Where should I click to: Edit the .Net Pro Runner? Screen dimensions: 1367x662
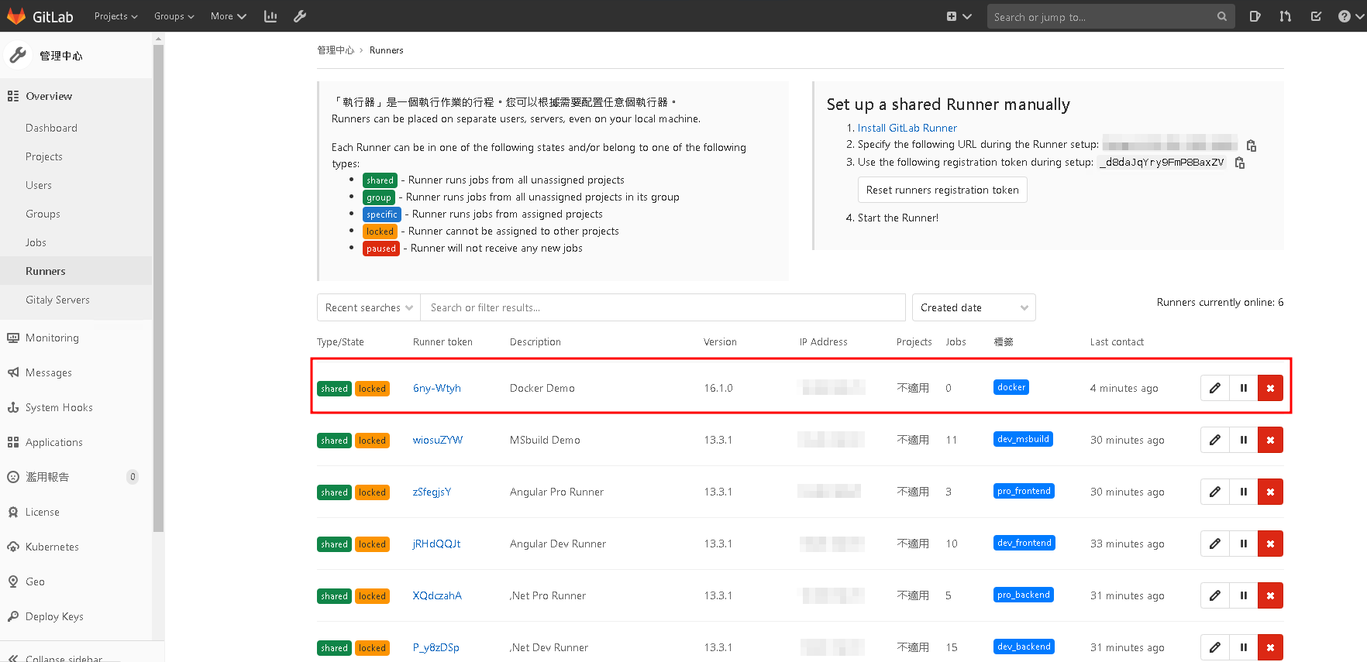1215,595
